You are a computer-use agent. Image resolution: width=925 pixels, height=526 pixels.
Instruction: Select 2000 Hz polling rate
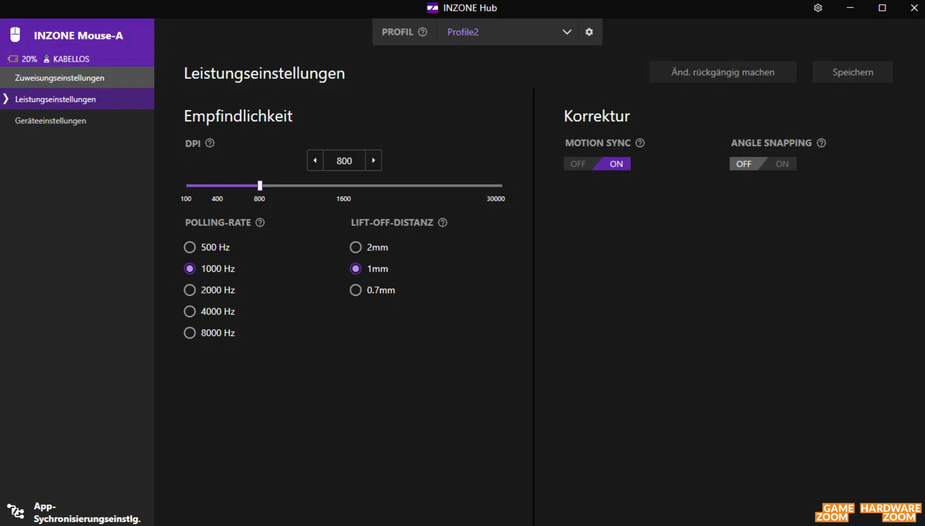[x=190, y=290]
